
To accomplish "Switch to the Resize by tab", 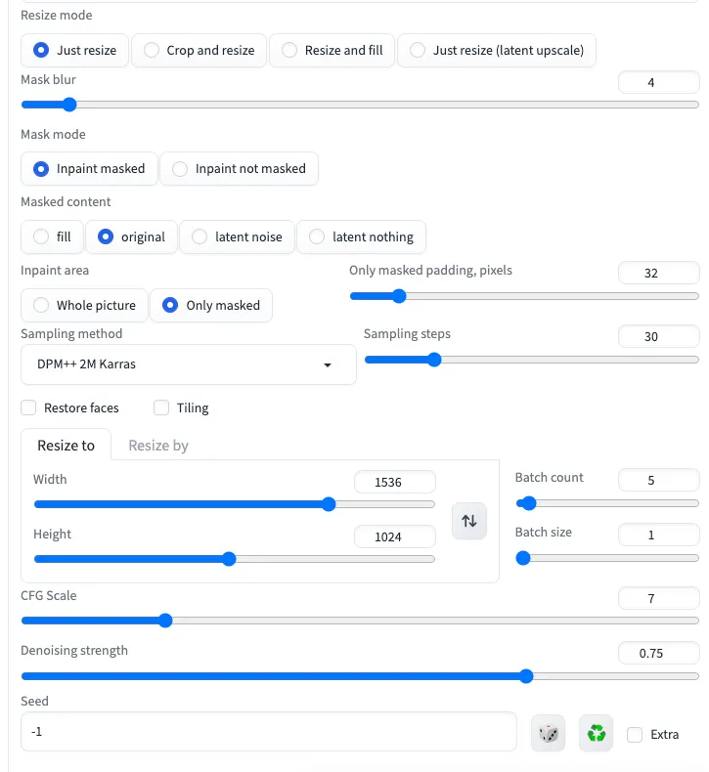I will pyautogui.click(x=158, y=445).
